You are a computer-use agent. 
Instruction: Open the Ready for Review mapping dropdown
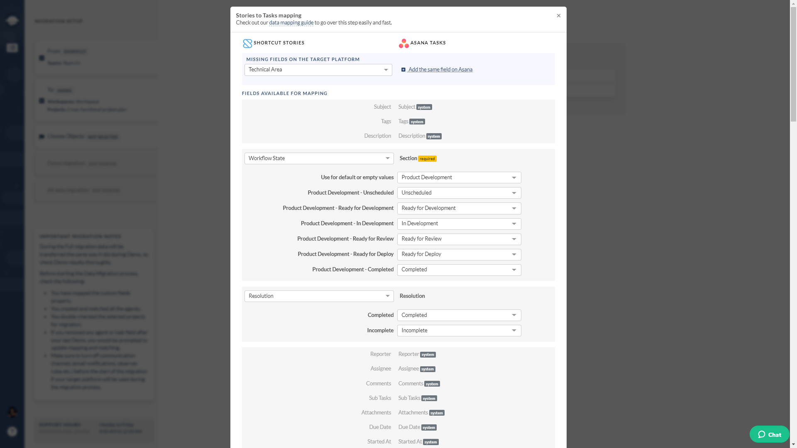point(459,239)
